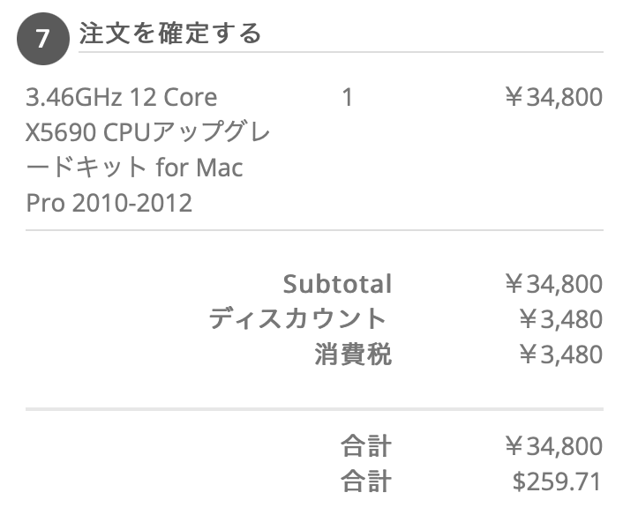Select the Subtotal label
The height and width of the screenshot is (515, 623).
pyautogui.click(x=337, y=284)
